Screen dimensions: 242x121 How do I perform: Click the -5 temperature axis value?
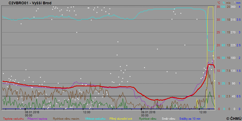(x=218, y=109)
